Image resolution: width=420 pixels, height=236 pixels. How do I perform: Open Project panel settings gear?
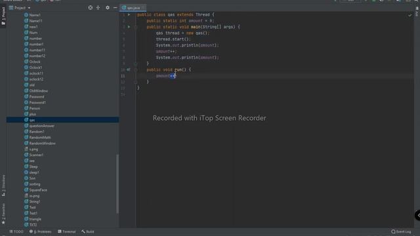click(x=108, y=8)
